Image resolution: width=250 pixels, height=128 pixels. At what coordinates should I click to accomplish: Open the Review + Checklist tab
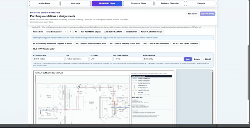pyautogui.click(x=170, y=3)
